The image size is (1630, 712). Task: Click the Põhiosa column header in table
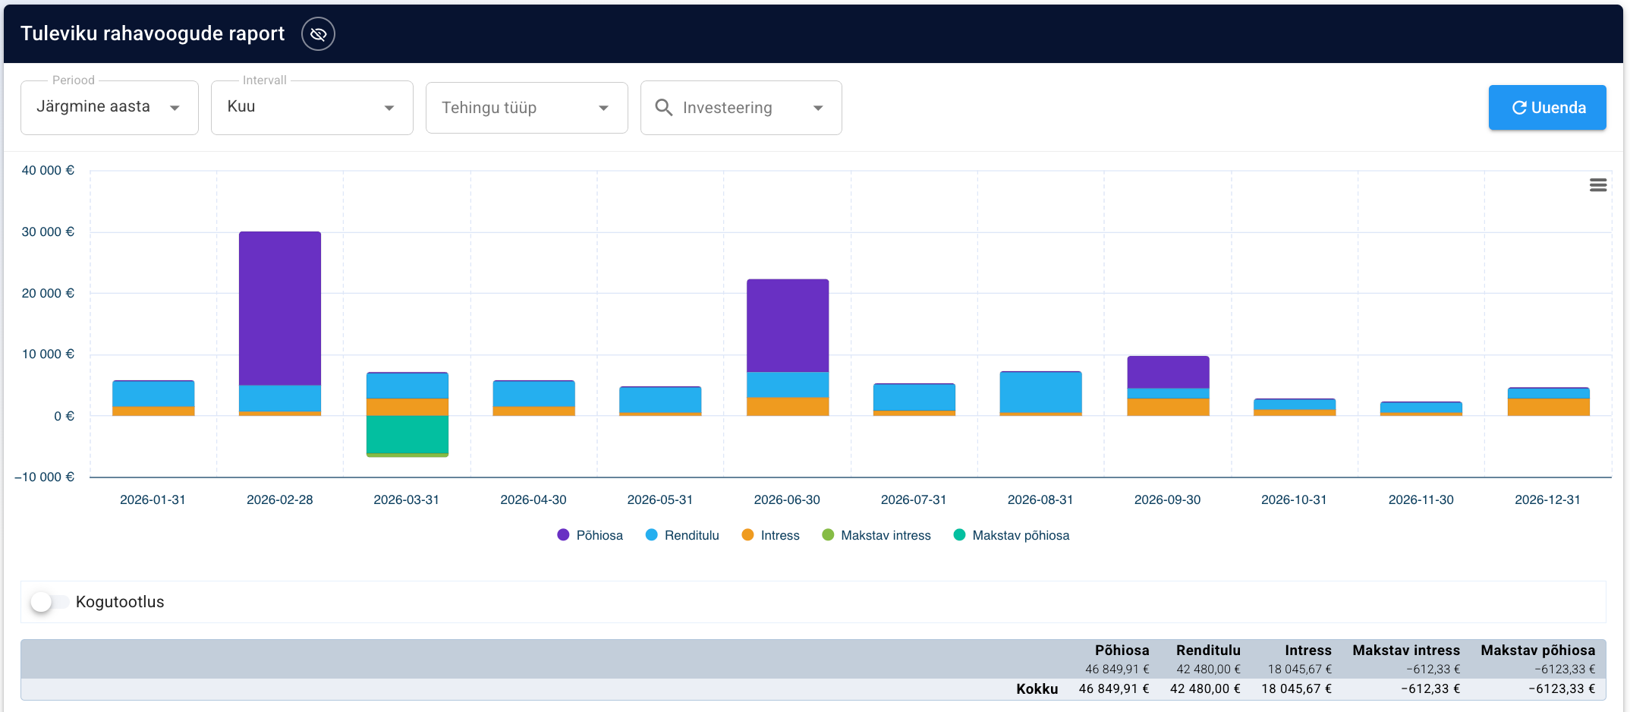(1122, 651)
